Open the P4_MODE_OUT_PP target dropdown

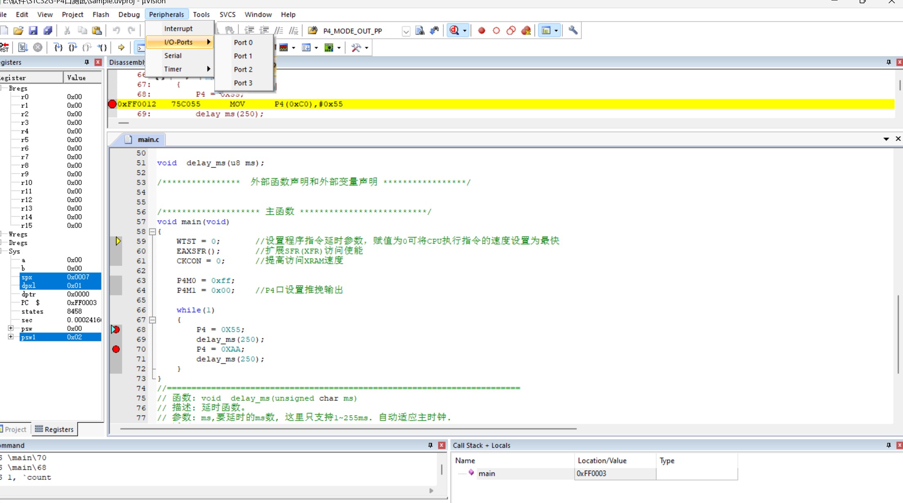(x=406, y=31)
